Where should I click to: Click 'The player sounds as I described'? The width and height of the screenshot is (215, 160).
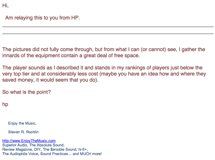pos(40,68)
